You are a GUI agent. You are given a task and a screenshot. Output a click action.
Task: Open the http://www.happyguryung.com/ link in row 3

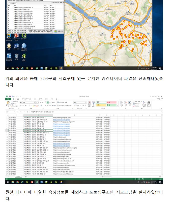64,122
